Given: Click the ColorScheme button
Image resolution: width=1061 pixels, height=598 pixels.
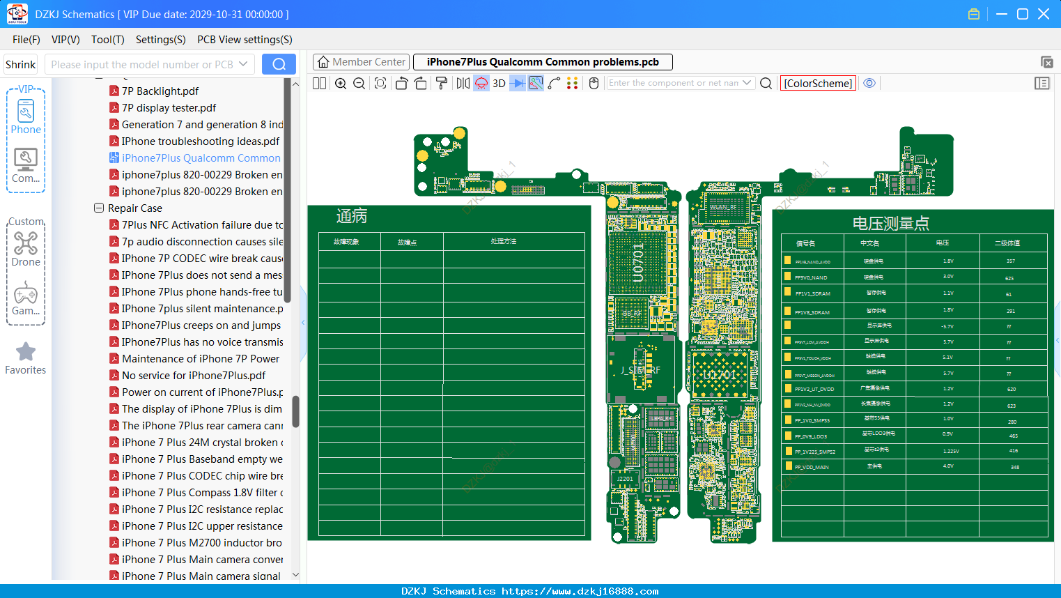Looking at the screenshot, I should pyautogui.click(x=818, y=83).
